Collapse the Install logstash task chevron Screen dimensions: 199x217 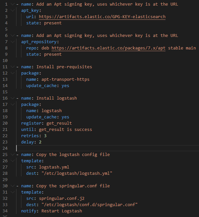(12, 98)
